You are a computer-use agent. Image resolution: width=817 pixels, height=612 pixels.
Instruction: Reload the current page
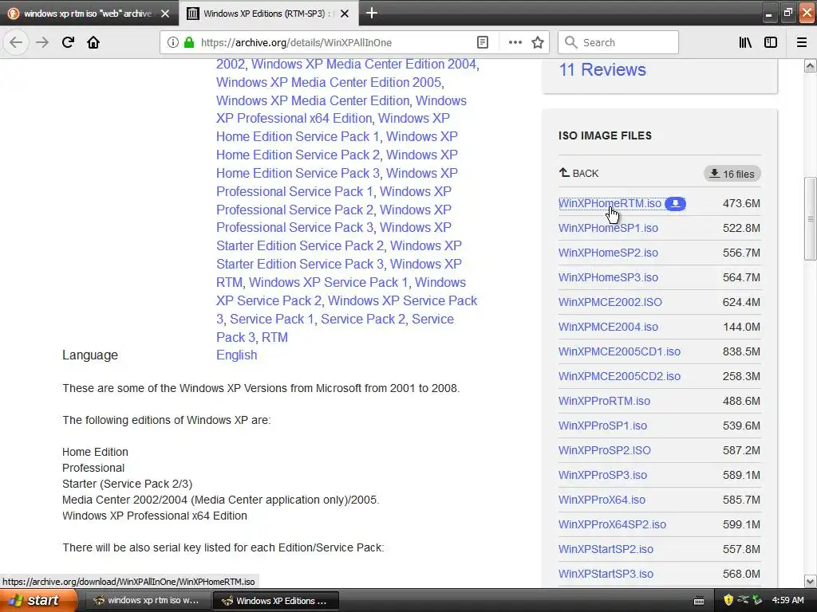point(68,42)
